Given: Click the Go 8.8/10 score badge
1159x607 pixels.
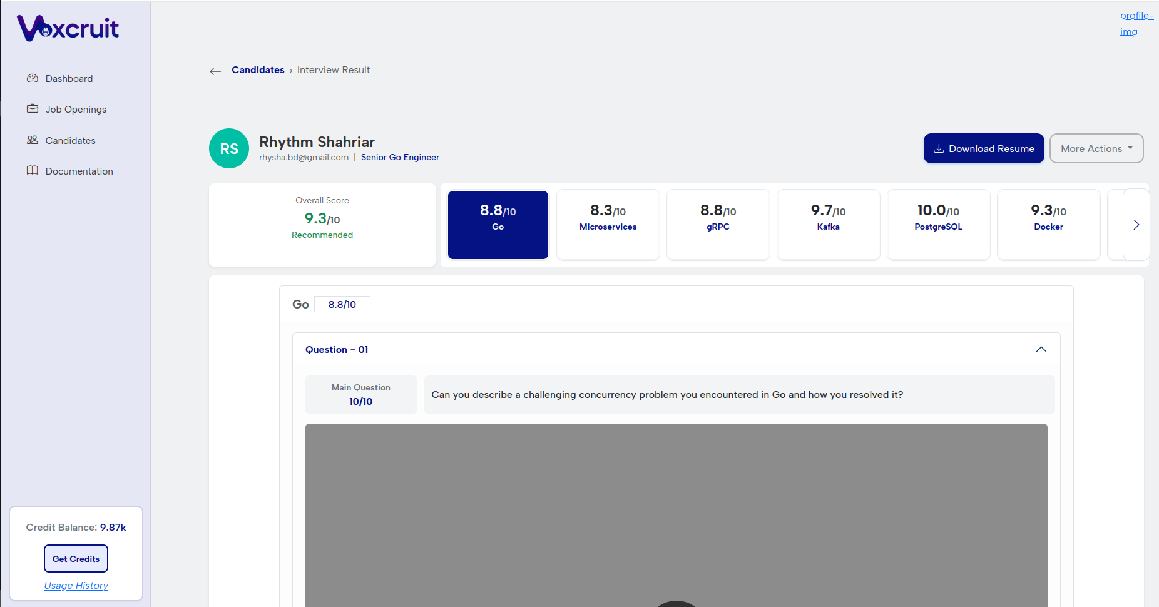Looking at the screenshot, I should click(x=342, y=304).
